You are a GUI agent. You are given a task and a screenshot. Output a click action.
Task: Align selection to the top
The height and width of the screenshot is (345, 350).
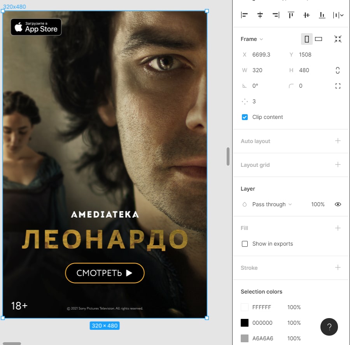[x=291, y=15]
